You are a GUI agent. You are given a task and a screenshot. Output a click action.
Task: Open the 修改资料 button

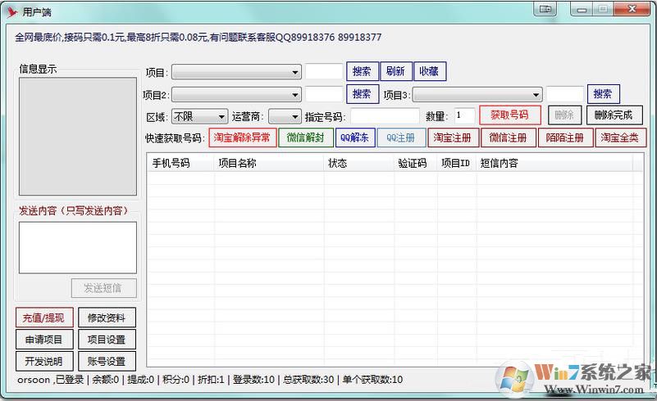(x=107, y=318)
